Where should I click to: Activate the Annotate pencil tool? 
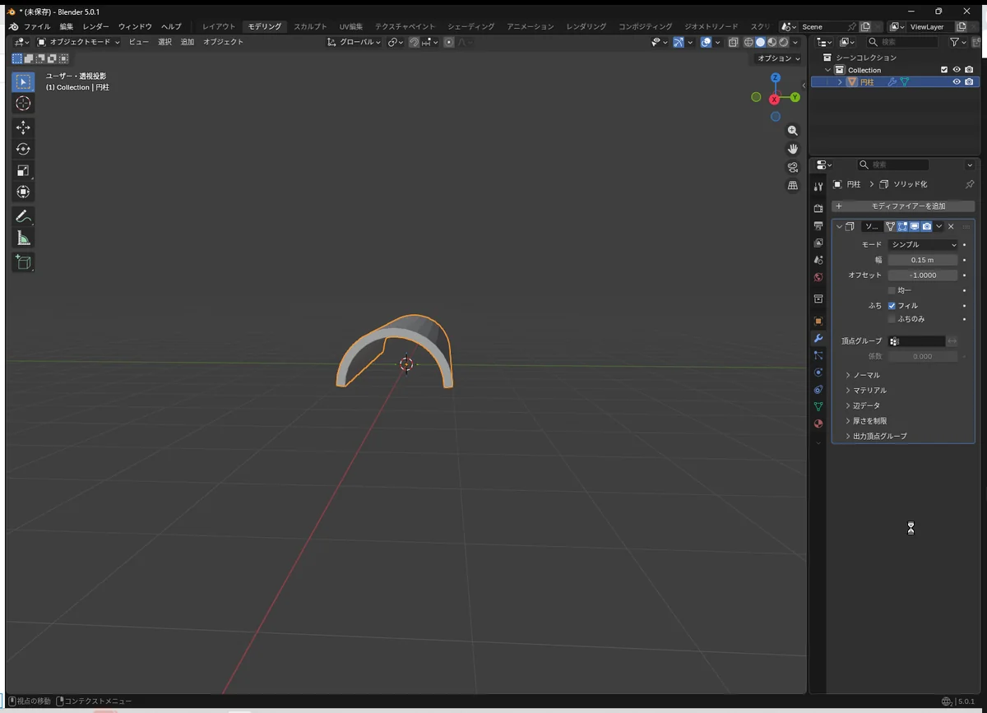point(23,217)
